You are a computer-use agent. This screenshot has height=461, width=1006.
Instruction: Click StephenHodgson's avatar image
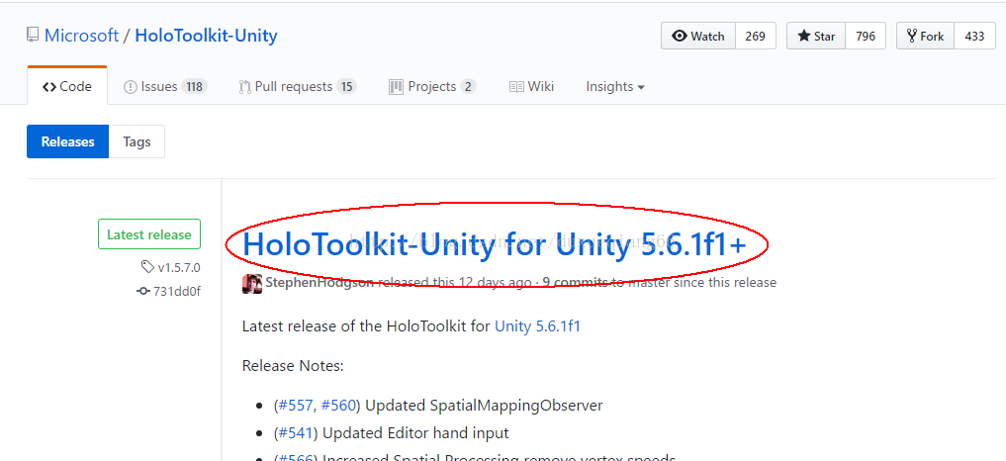click(x=252, y=283)
